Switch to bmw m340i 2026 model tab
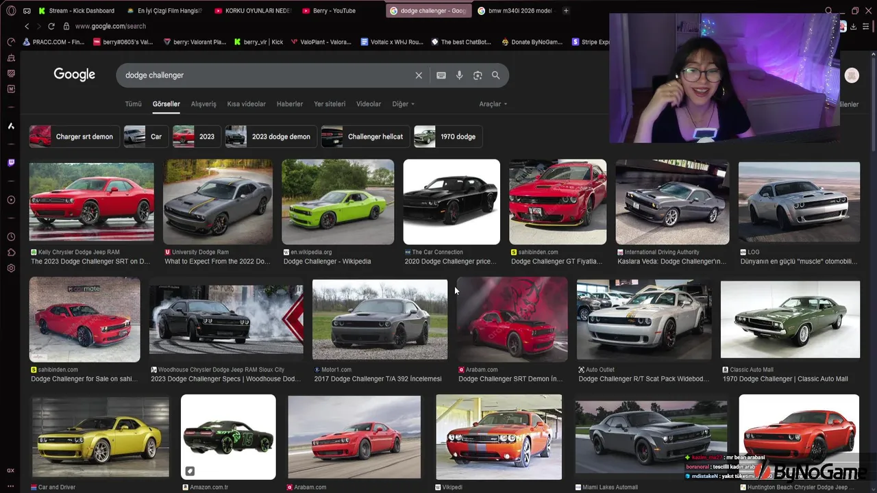The width and height of the screenshot is (877, 493). (x=515, y=11)
